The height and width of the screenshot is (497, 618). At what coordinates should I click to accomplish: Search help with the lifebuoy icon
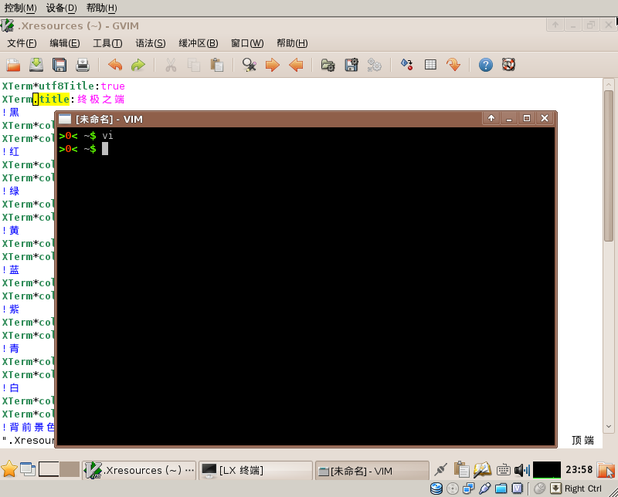pos(509,65)
